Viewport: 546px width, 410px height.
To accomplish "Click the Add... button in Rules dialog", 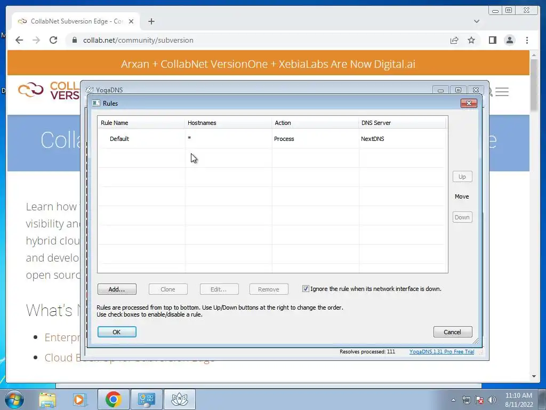I will point(117,289).
